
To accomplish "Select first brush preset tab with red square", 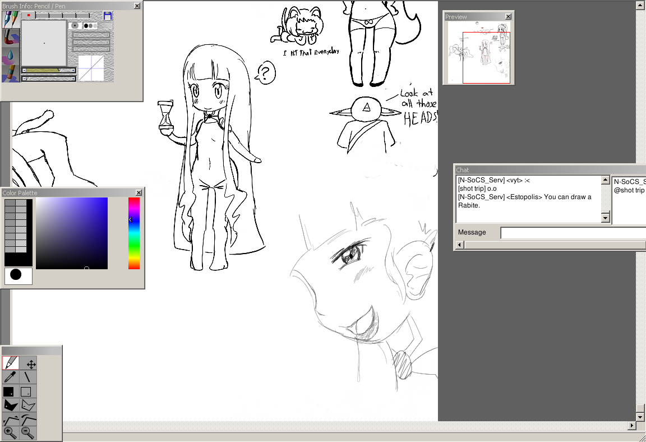I will (x=28, y=16).
